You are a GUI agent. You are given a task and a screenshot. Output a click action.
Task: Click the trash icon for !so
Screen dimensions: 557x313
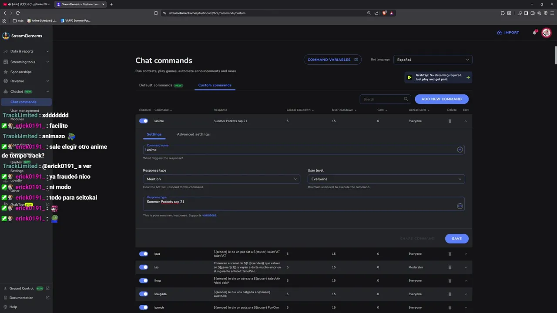[x=450, y=267]
